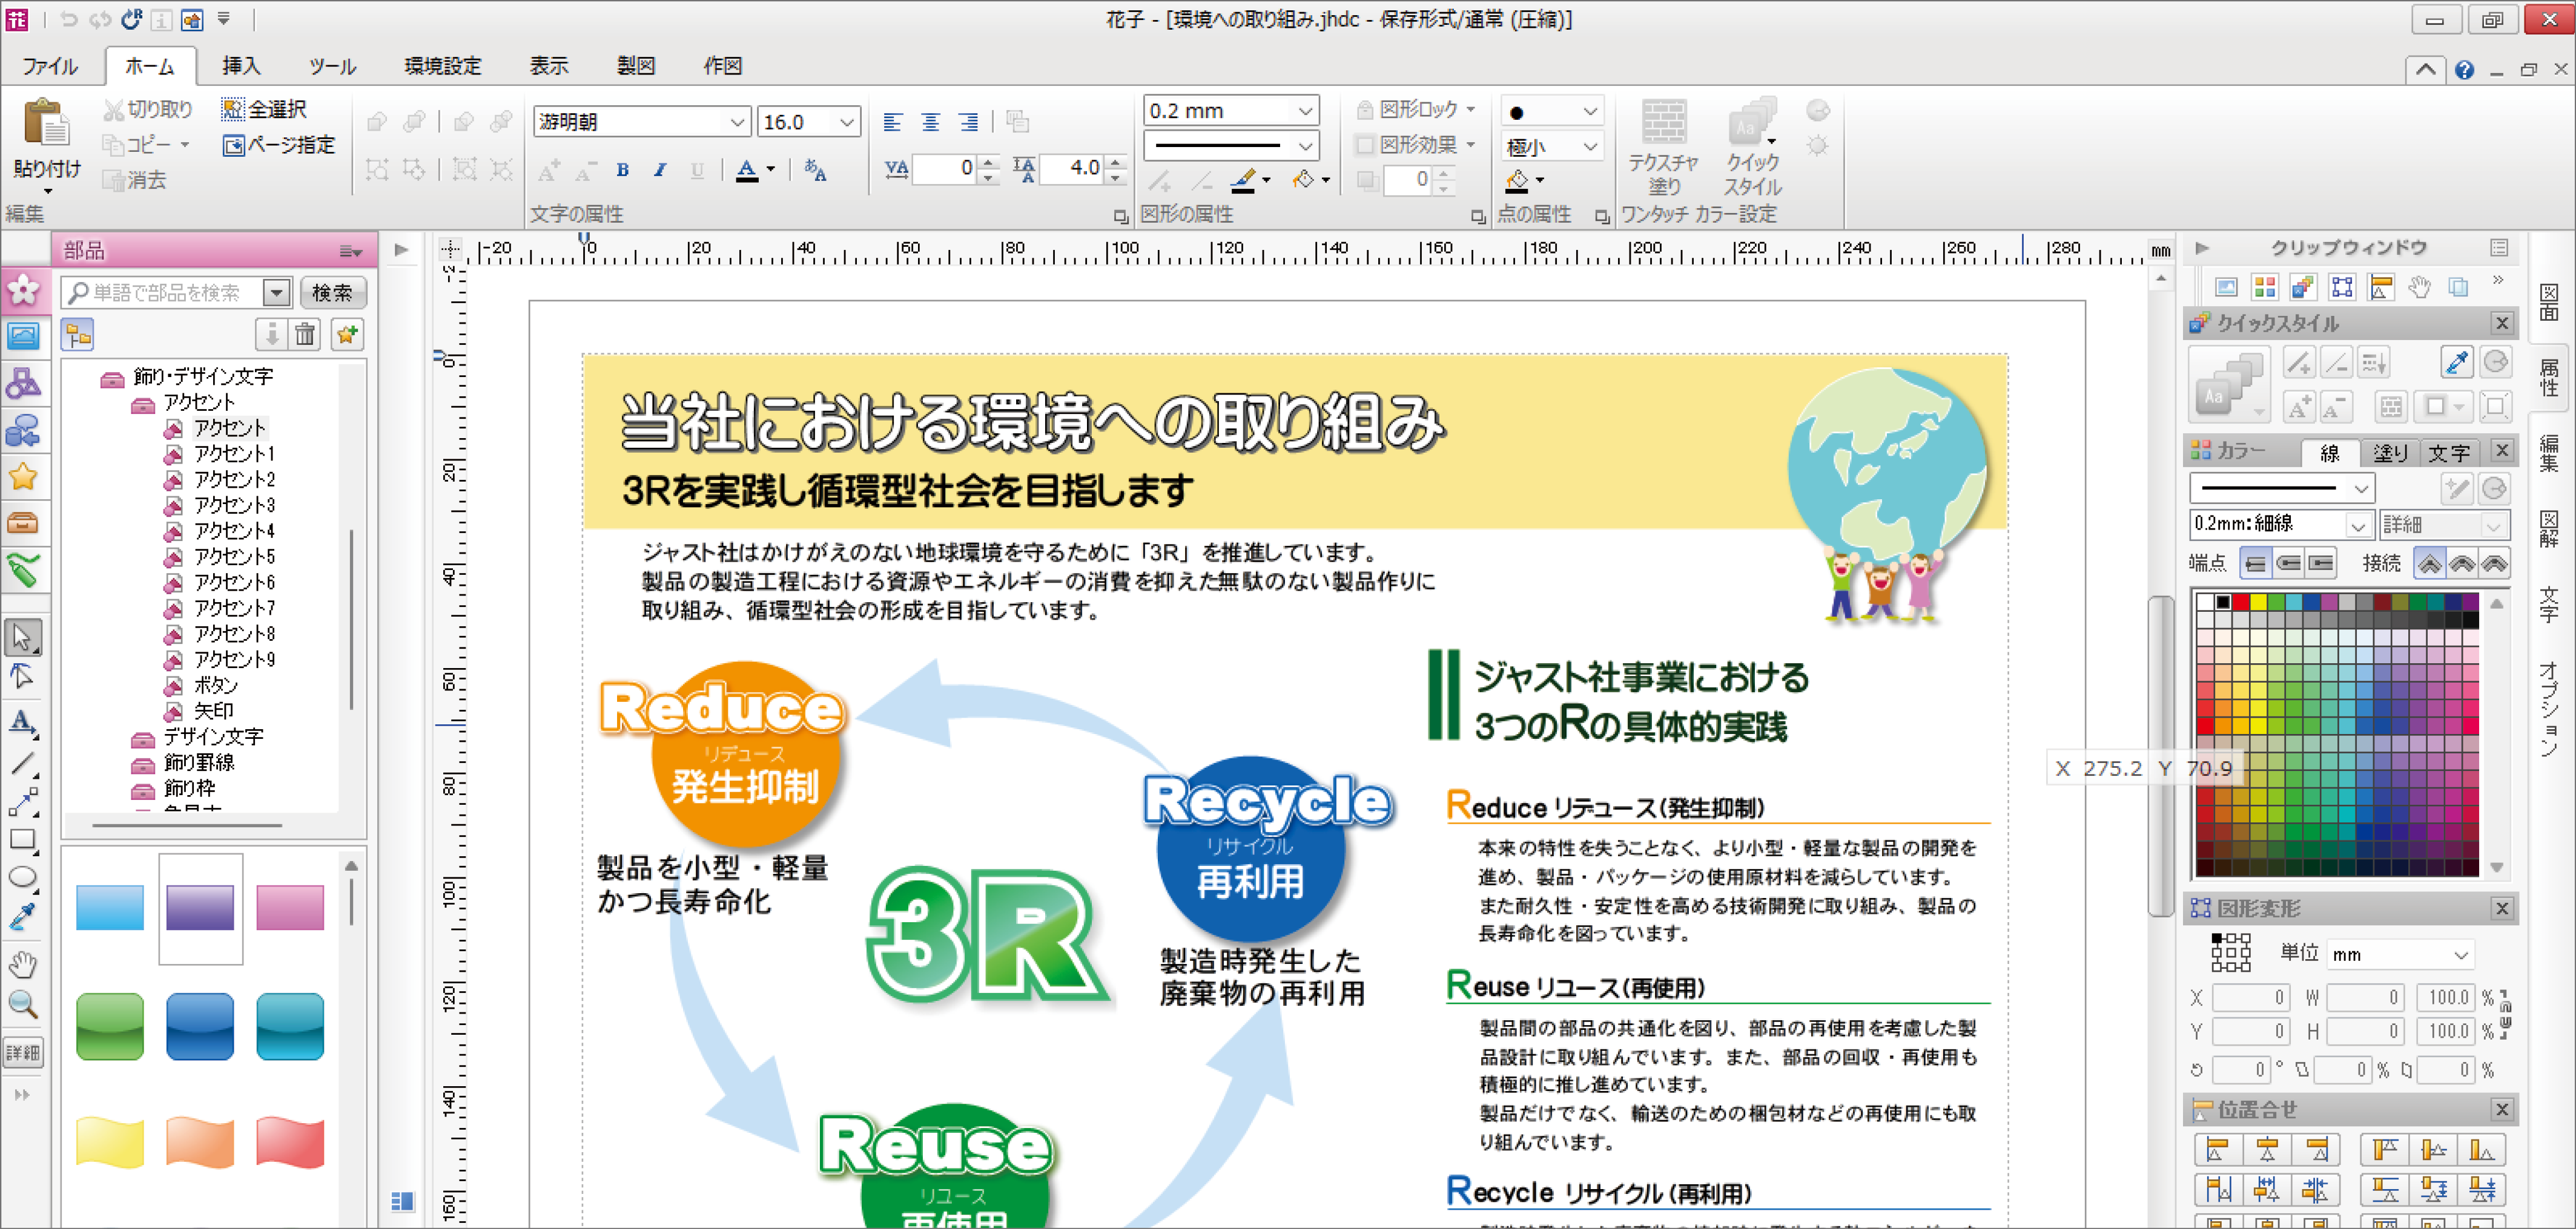
Task: Open the 挿入 ribbon tab
Action: [x=241, y=66]
